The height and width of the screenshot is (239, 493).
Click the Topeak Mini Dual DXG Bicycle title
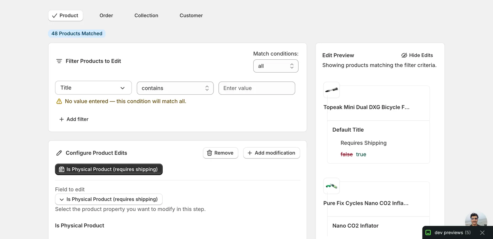[x=366, y=107]
